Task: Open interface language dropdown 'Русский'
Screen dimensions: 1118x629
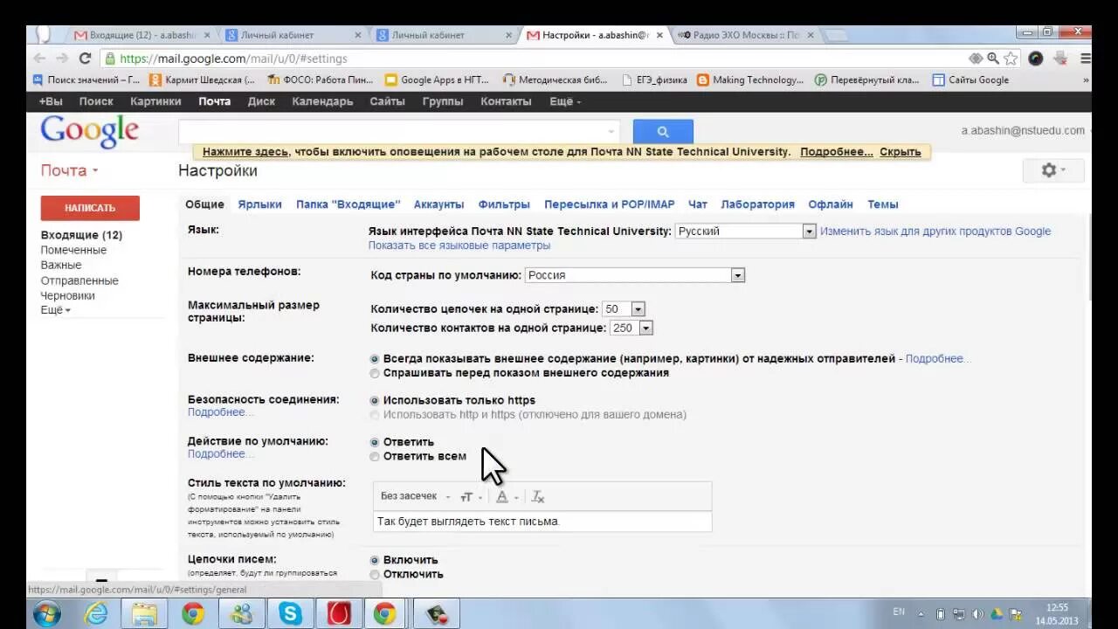Action: tap(746, 232)
